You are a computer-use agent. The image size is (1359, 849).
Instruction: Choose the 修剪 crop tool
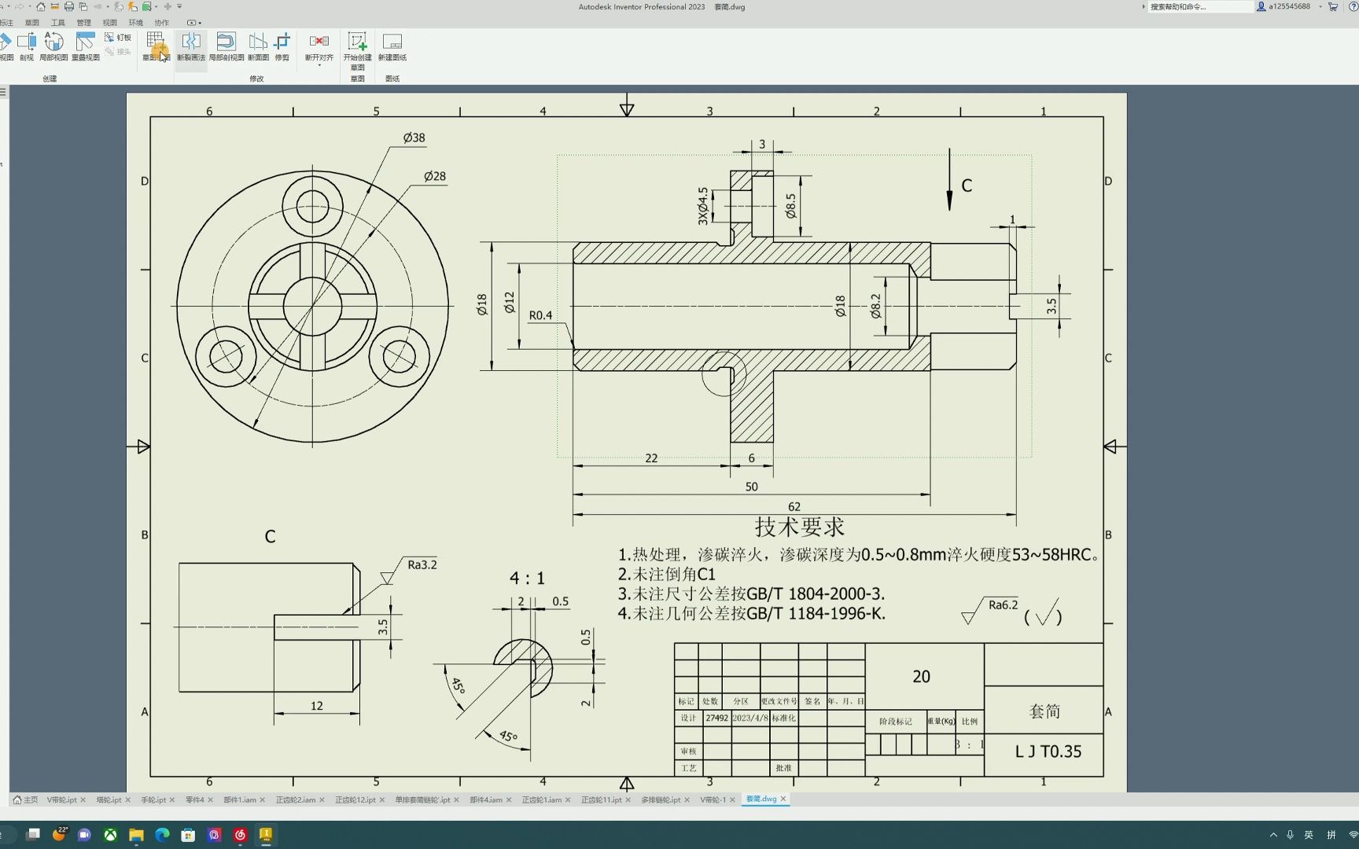point(282,46)
